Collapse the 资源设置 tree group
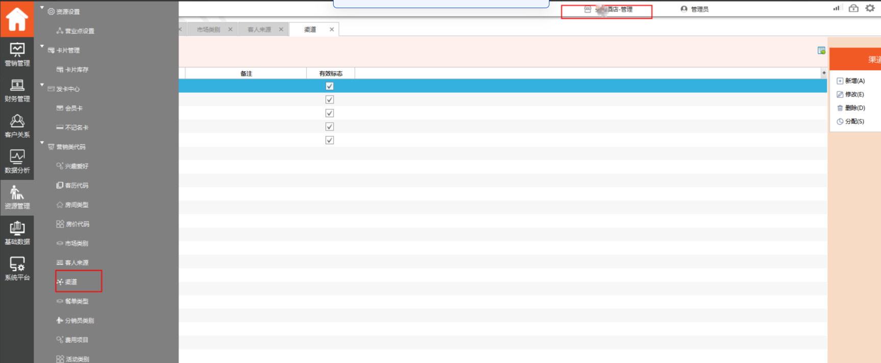 click(x=42, y=8)
